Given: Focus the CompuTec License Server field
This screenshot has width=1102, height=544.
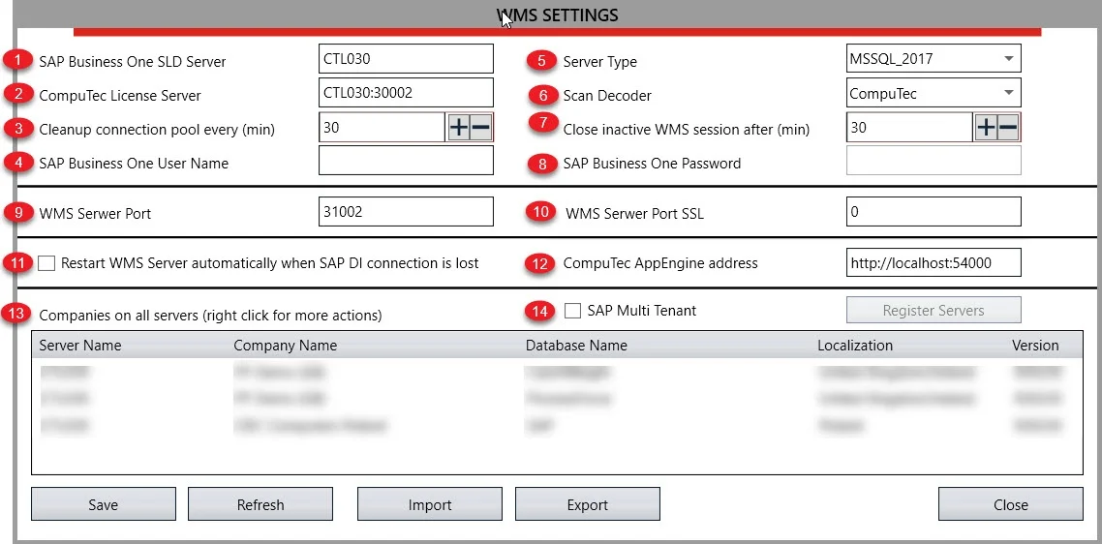Looking at the screenshot, I should 406,93.
